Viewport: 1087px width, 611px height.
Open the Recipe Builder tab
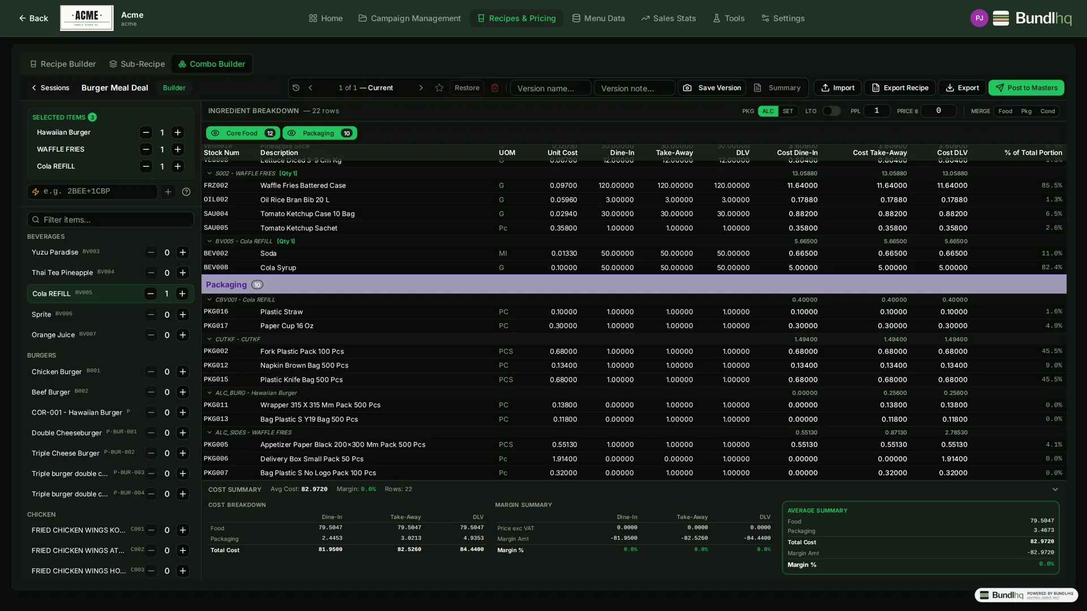[63, 64]
